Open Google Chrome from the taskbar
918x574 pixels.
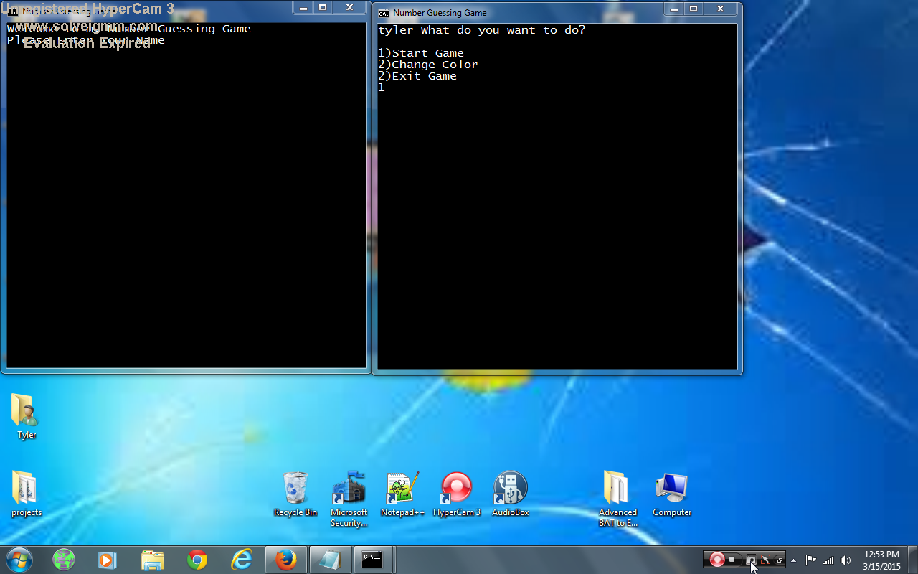197,560
